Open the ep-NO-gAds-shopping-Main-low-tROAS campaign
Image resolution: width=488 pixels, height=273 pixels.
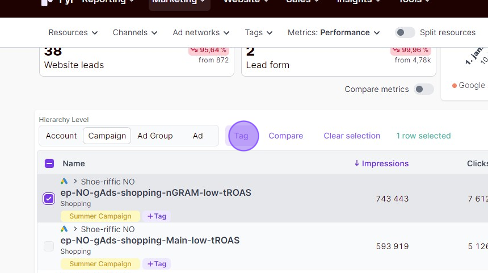coord(150,240)
